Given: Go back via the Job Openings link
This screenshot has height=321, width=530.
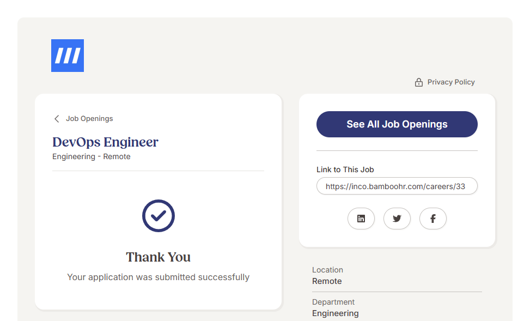Looking at the screenshot, I should pos(89,119).
